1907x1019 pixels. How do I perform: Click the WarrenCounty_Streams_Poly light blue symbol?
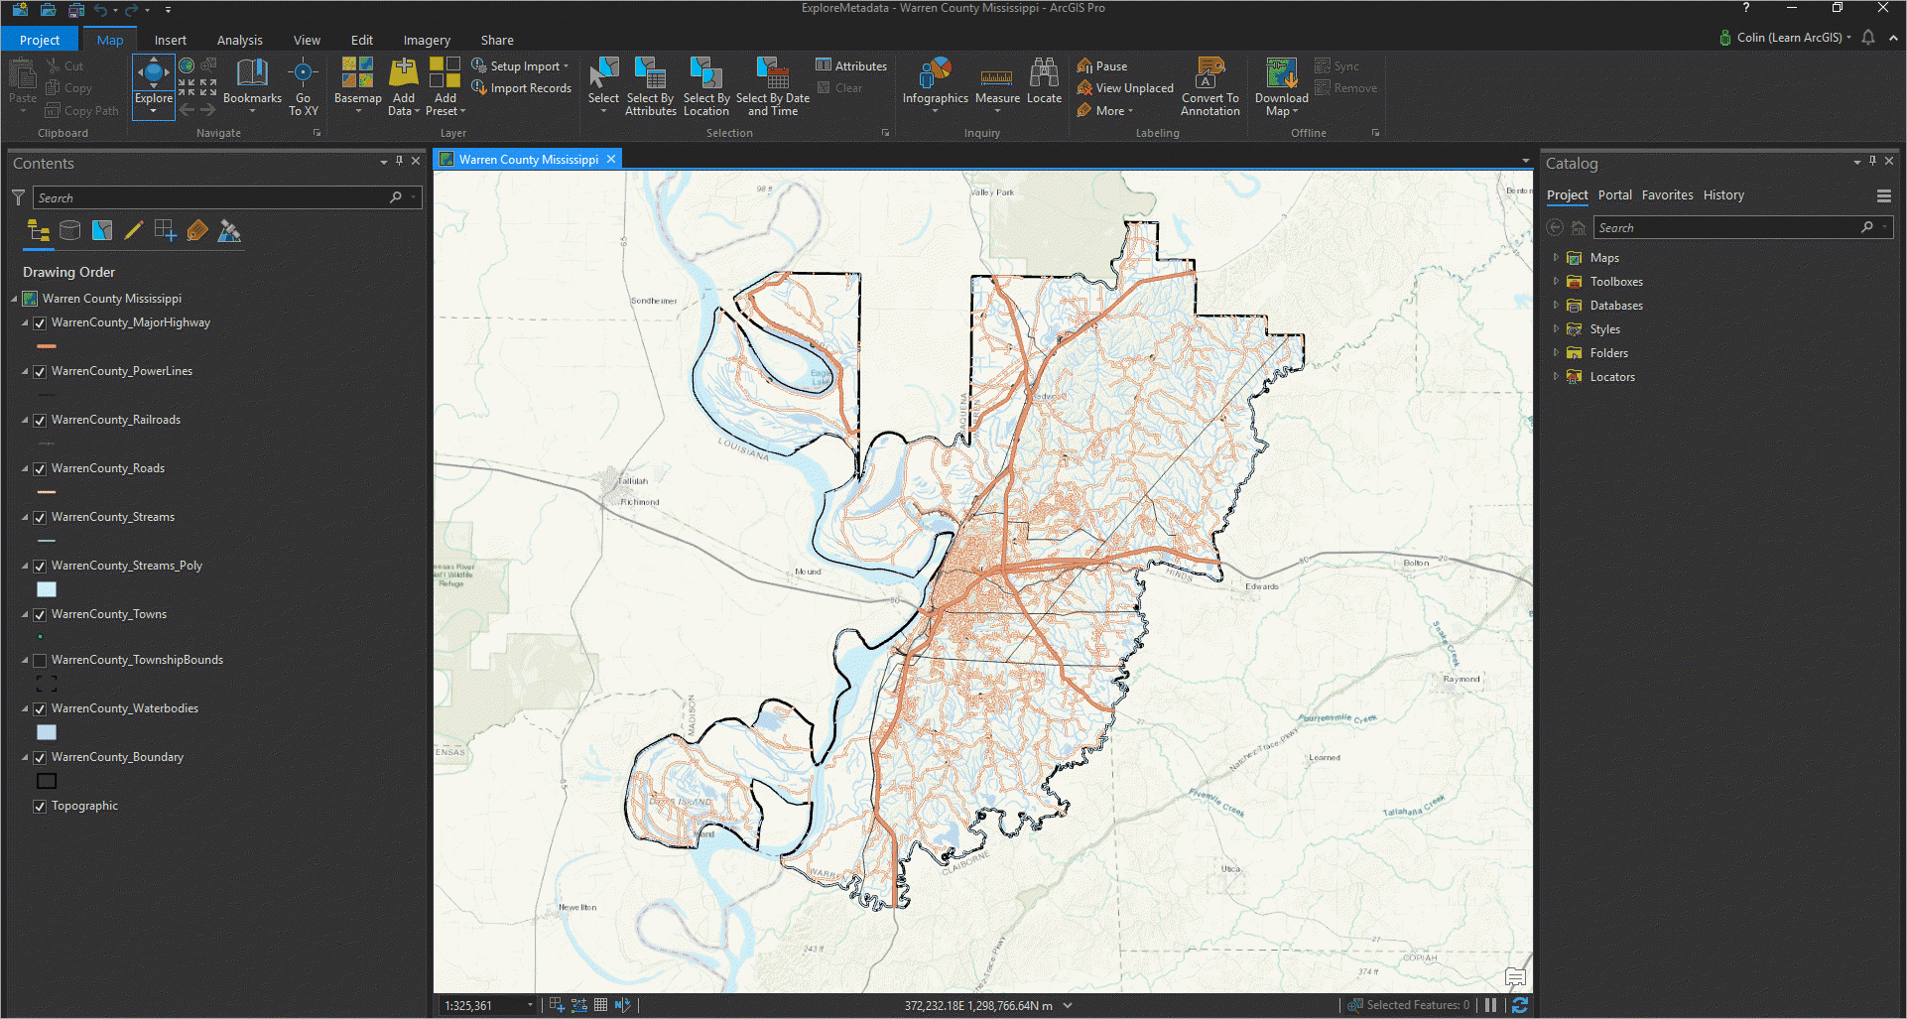[47, 589]
